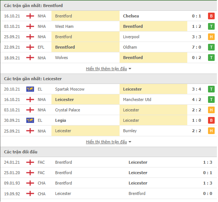
Task: Click the red B badge for Brentford-Chelsea
Action: tap(211, 16)
